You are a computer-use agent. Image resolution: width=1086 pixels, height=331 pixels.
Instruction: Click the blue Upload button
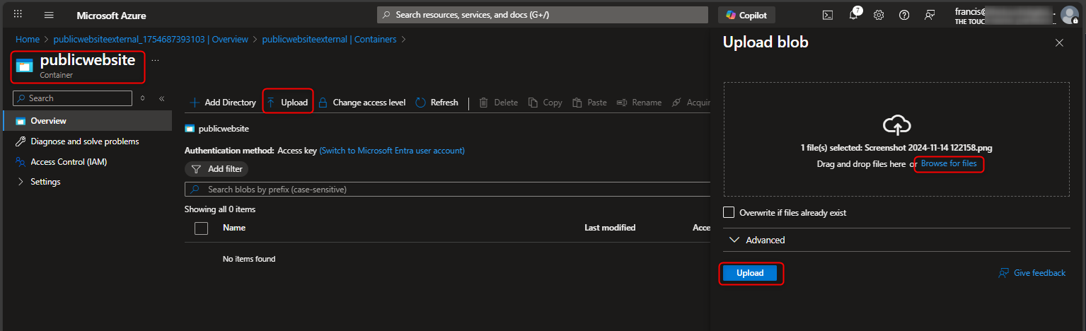pyautogui.click(x=750, y=273)
